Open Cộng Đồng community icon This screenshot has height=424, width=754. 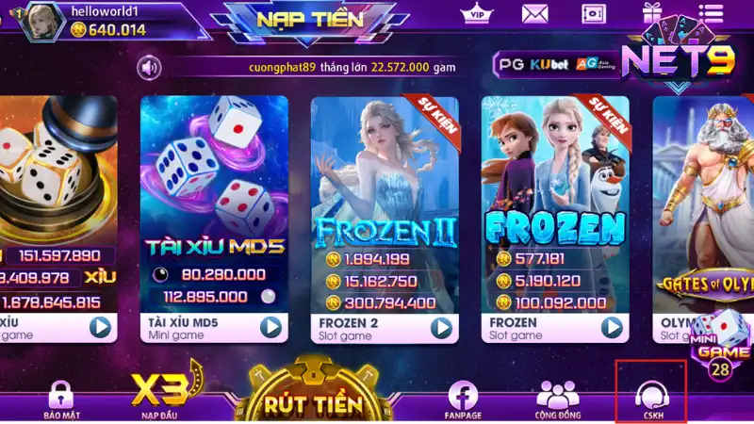coord(558,400)
